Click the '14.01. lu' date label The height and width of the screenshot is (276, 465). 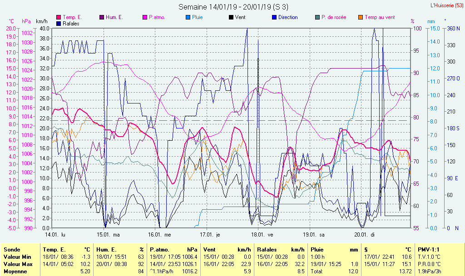coord(55,235)
